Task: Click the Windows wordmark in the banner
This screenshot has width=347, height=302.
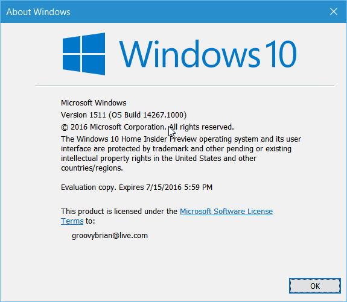Action: click(189, 54)
